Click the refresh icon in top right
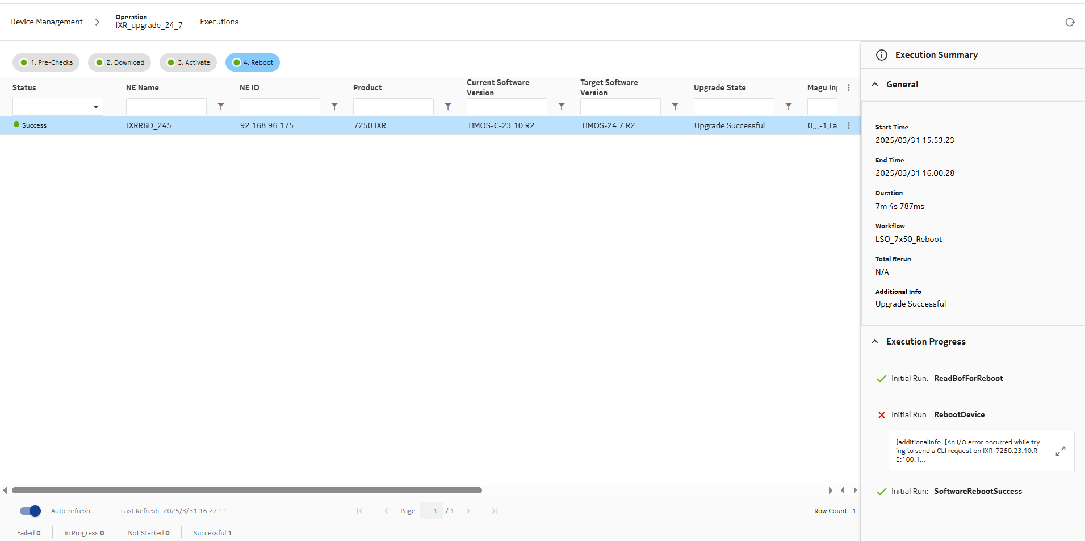The width and height of the screenshot is (1085, 541). 1070,22
